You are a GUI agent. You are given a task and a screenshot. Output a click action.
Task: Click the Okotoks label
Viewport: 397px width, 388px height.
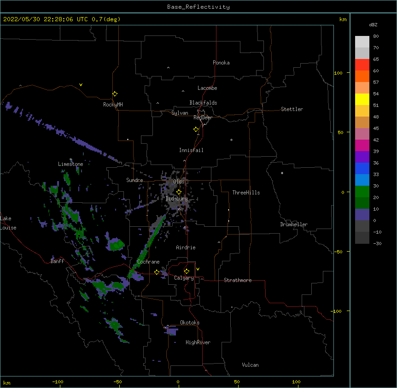(x=190, y=323)
